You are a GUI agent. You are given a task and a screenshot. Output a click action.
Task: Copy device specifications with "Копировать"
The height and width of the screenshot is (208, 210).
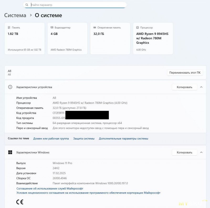[185, 87]
